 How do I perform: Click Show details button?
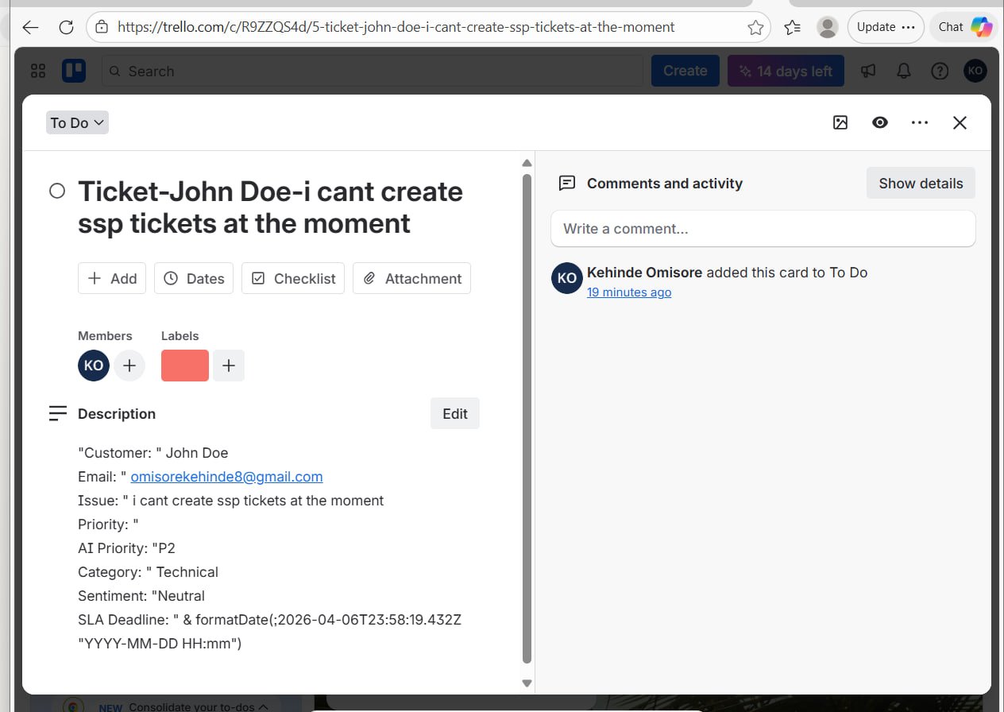[x=921, y=183]
